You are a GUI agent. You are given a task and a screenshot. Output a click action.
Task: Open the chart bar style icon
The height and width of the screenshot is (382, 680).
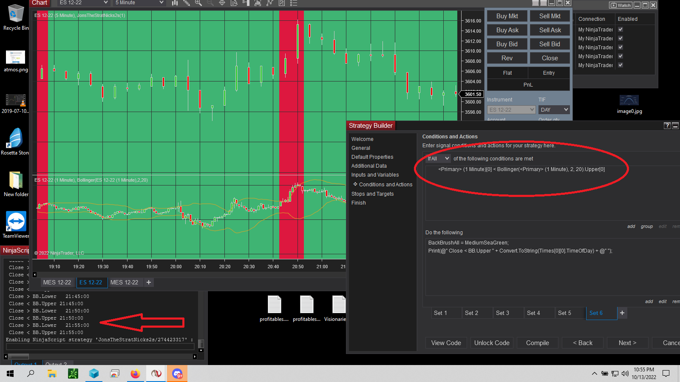(x=175, y=3)
